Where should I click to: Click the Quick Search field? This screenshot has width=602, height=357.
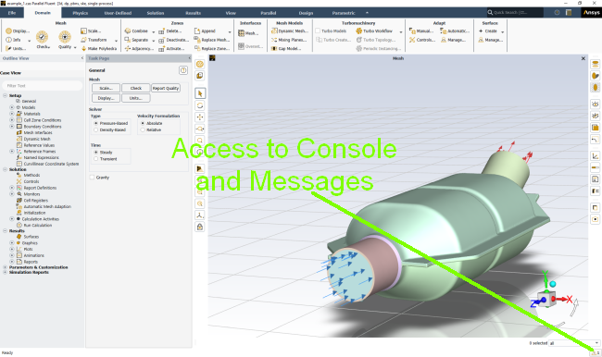tap(515, 12)
